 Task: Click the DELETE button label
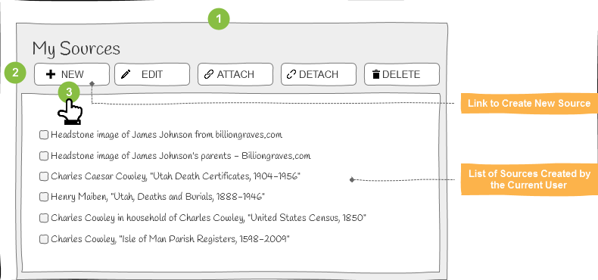click(x=401, y=74)
